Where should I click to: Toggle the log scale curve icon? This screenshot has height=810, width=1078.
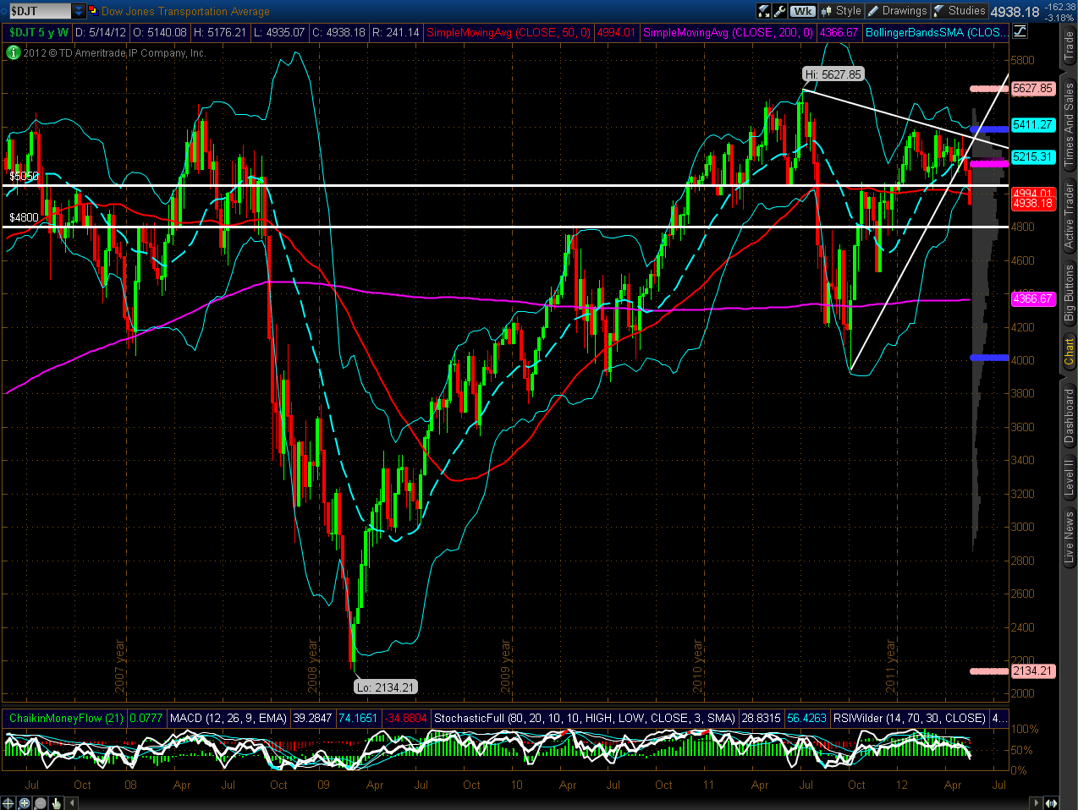tap(1020, 32)
